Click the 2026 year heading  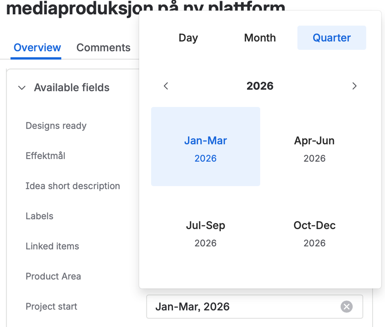(260, 86)
